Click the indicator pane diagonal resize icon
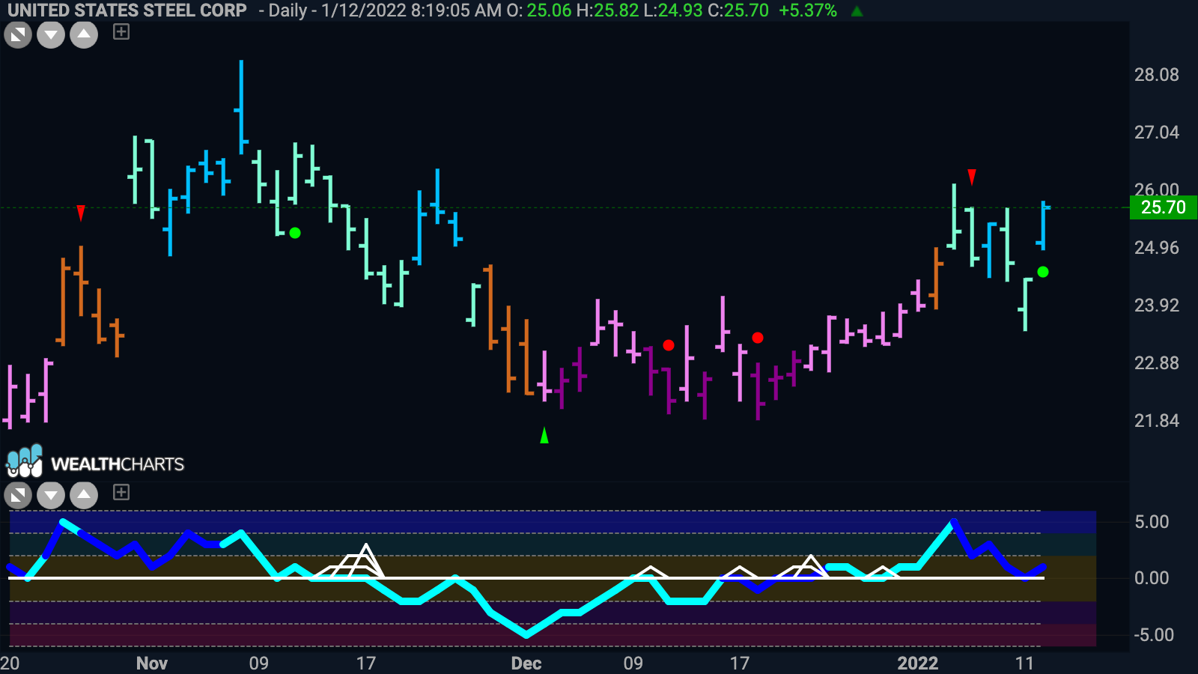 [x=18, y=495]
